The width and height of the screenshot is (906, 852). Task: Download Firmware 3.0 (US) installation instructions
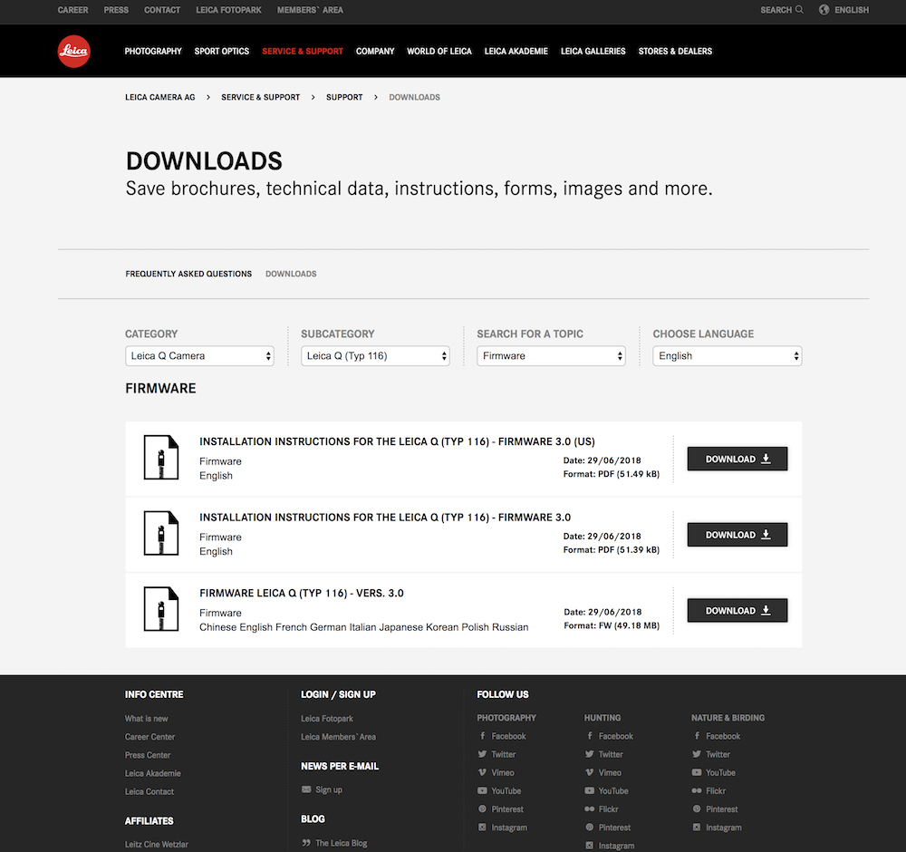click(737, 460)
